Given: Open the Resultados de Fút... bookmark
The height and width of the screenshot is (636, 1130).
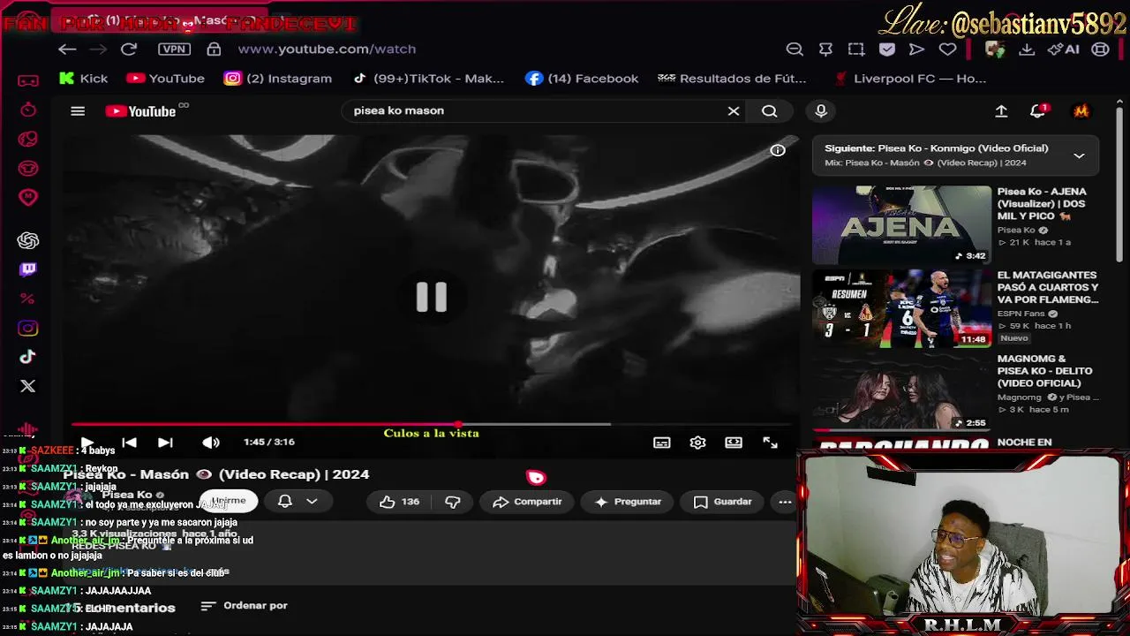Looking at the screenshot, I should pos(732,79).
